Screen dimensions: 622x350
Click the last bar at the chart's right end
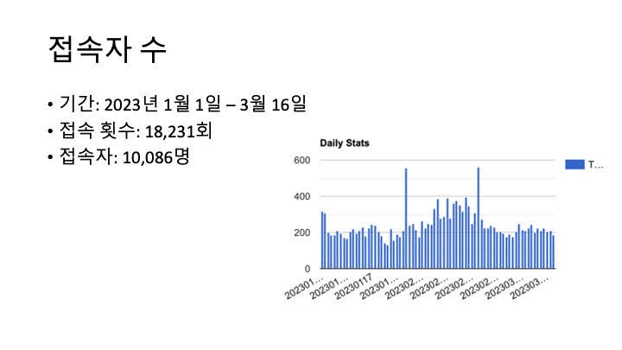pos(553,252)
